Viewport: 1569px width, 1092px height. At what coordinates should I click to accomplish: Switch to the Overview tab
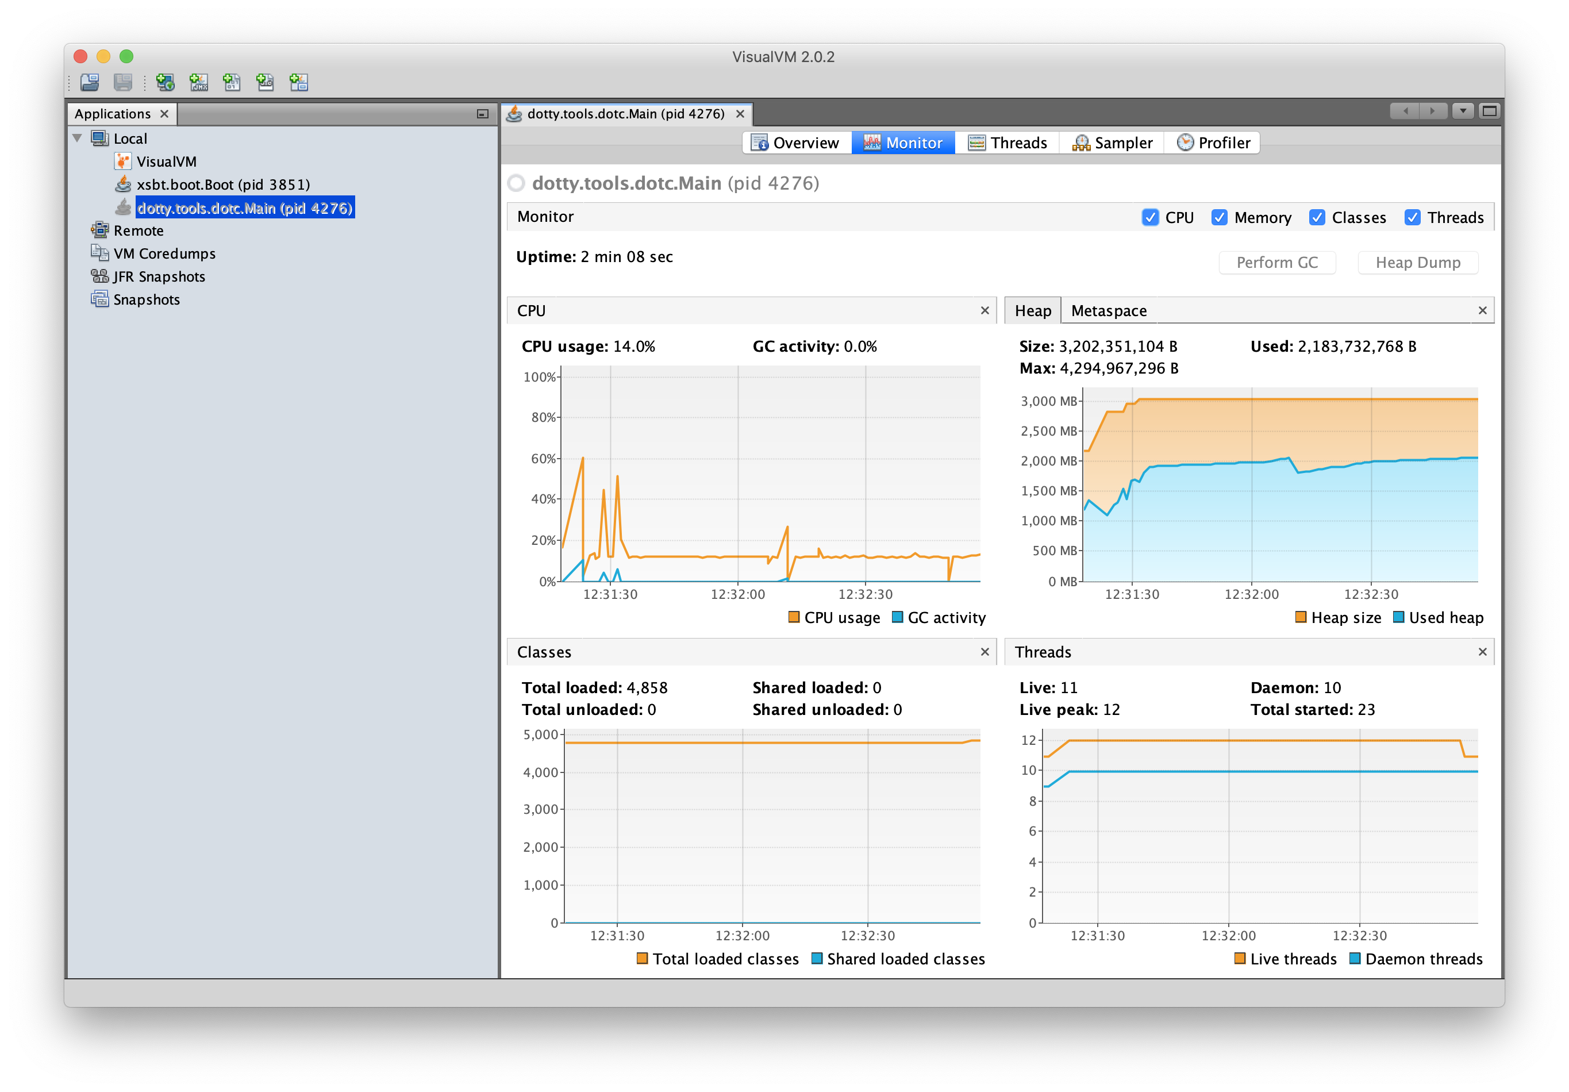tap(796, 143)
